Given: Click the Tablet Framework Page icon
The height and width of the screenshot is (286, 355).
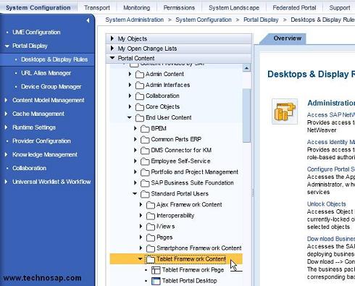Looking at the screenshot, I should point(156,270).
